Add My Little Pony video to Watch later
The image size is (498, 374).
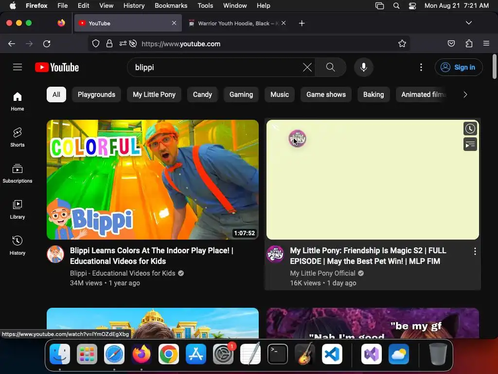pos(470,129)
